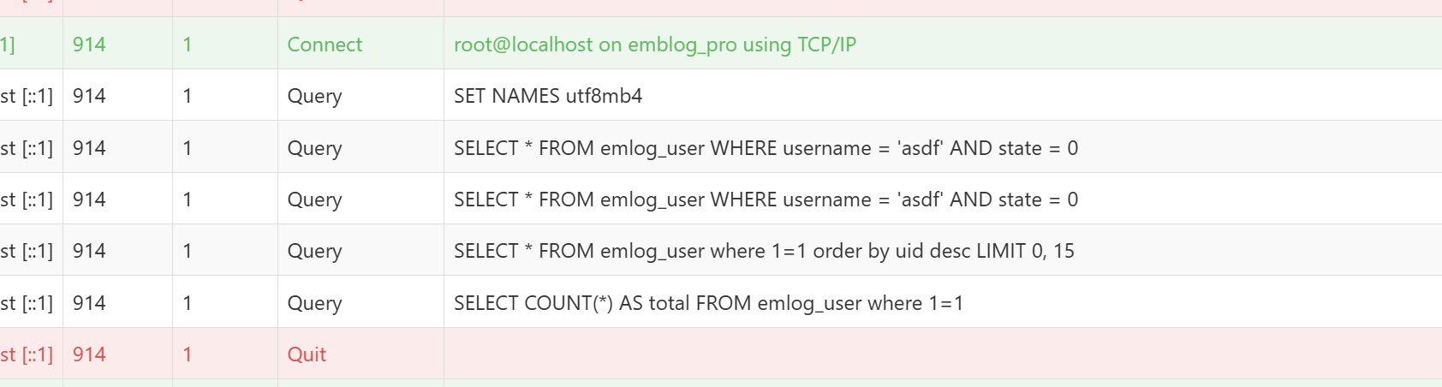Click server ID 1 in the Quit row
The image size is (1442, 387).
[x=188, y=354]
